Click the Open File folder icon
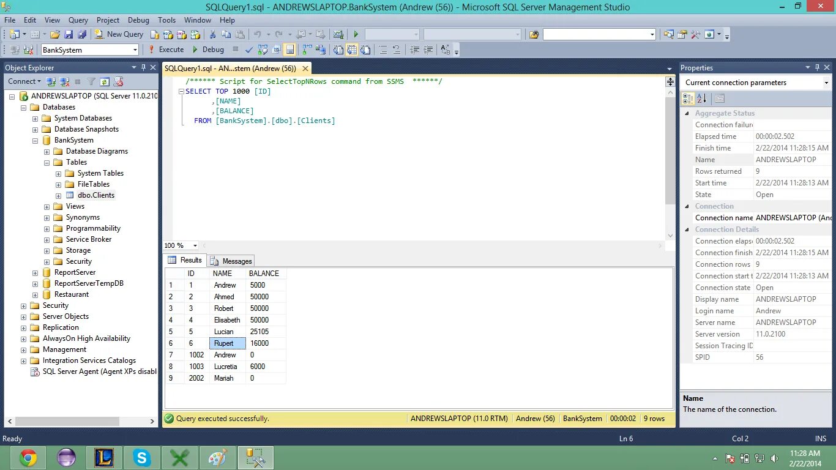This screenshot has width=836, height=470. click(55, 34)
